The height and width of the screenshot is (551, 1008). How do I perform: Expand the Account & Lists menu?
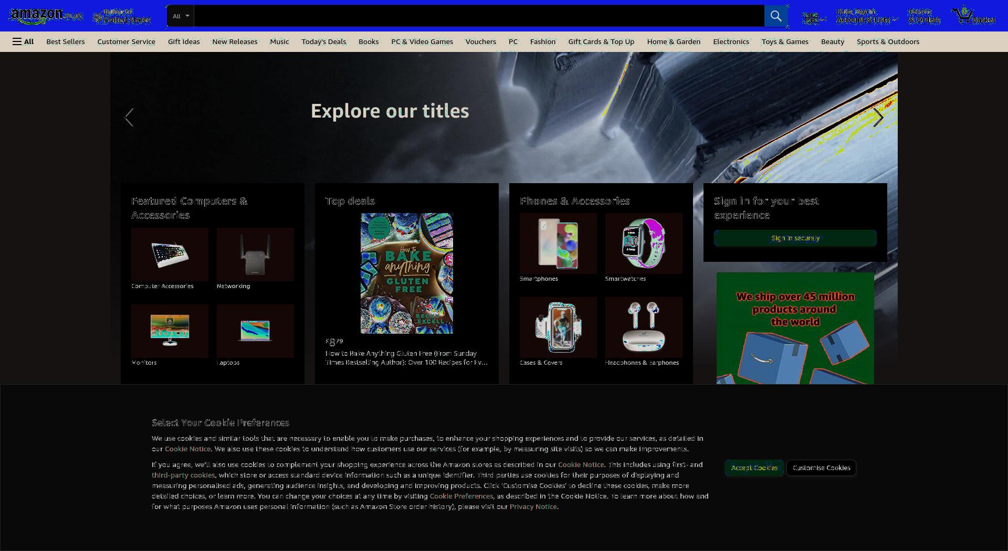(x=866, y=16)
